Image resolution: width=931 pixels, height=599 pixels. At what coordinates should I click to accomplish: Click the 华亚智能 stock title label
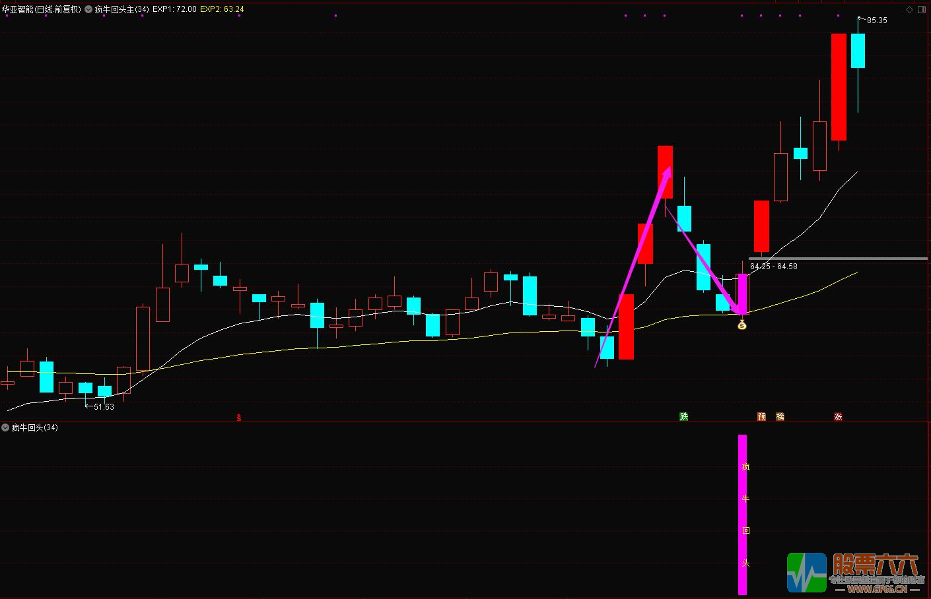point(41,9)
